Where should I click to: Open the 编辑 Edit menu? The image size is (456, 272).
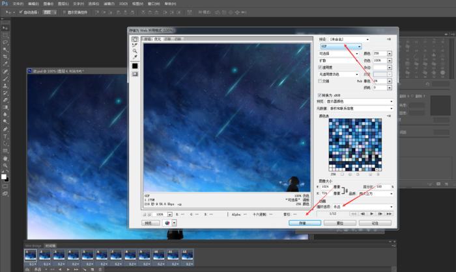point(33,4)
